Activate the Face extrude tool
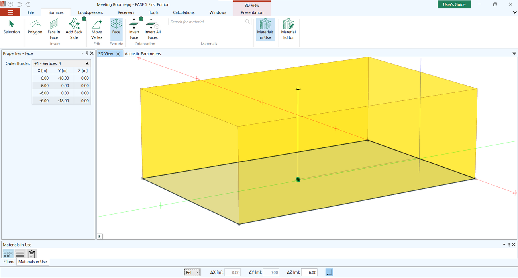 click(x=116, y=27)
